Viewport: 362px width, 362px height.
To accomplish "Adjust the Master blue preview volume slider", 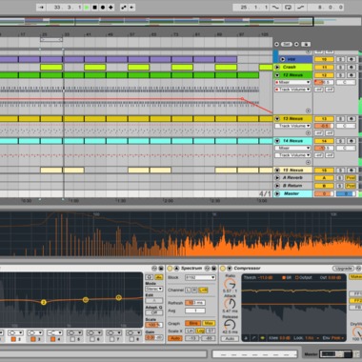I will 346,193.
